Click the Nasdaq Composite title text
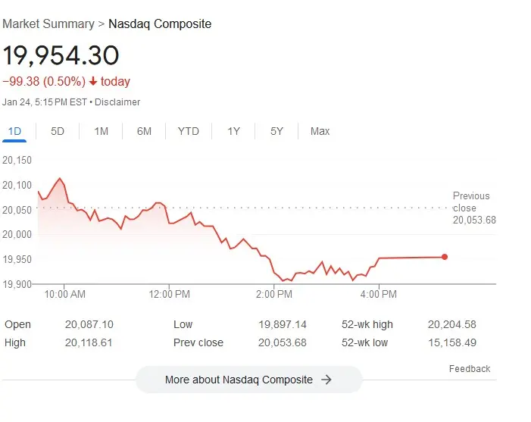 coord(160,23)
